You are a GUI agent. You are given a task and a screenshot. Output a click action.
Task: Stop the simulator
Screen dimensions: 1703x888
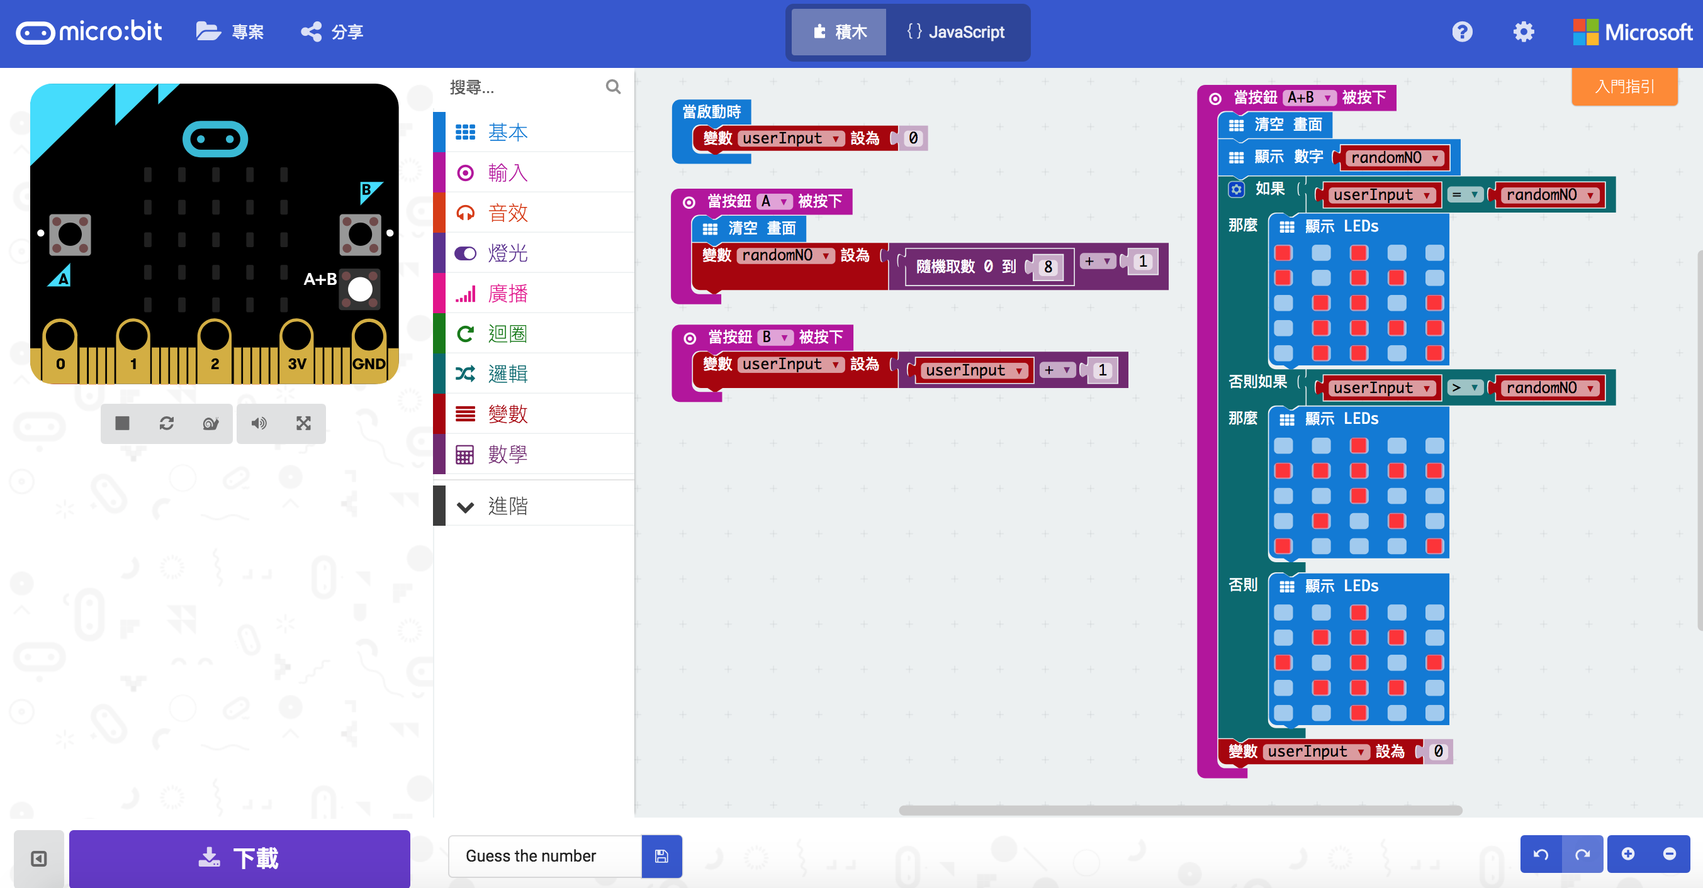(x=122, y=423)
